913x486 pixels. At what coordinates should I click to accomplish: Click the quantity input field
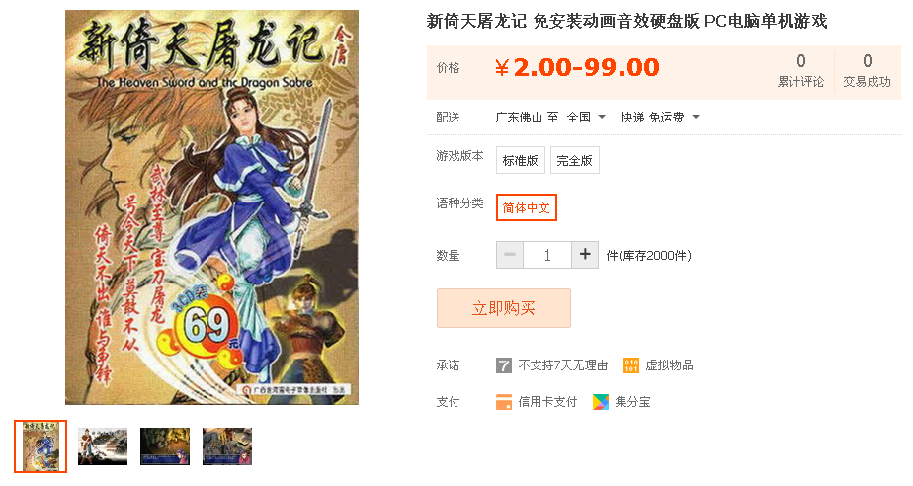coord(547,255)
